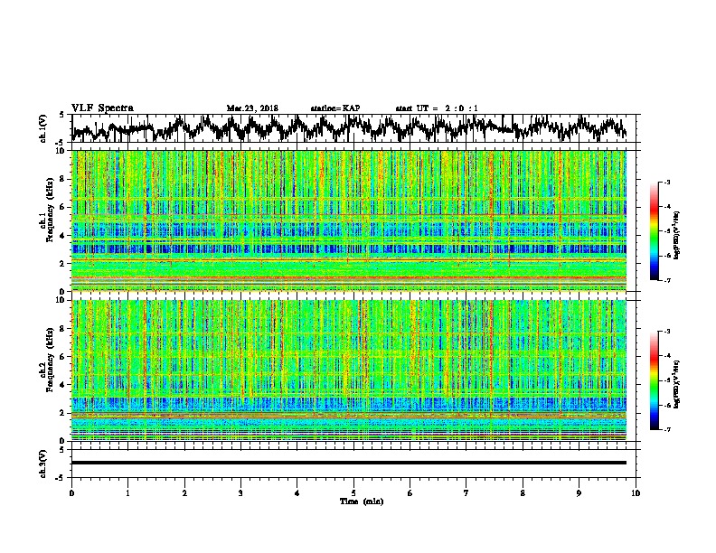Click the ch.1 frequency tick "6"
Viewport: 716px width, 553px height.
pos(64,207)
